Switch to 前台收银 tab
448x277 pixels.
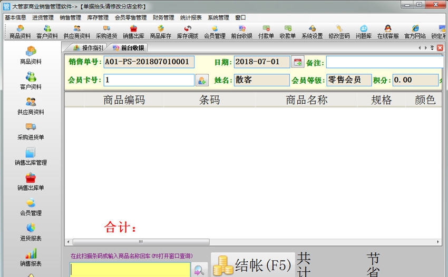coord(128,48)
